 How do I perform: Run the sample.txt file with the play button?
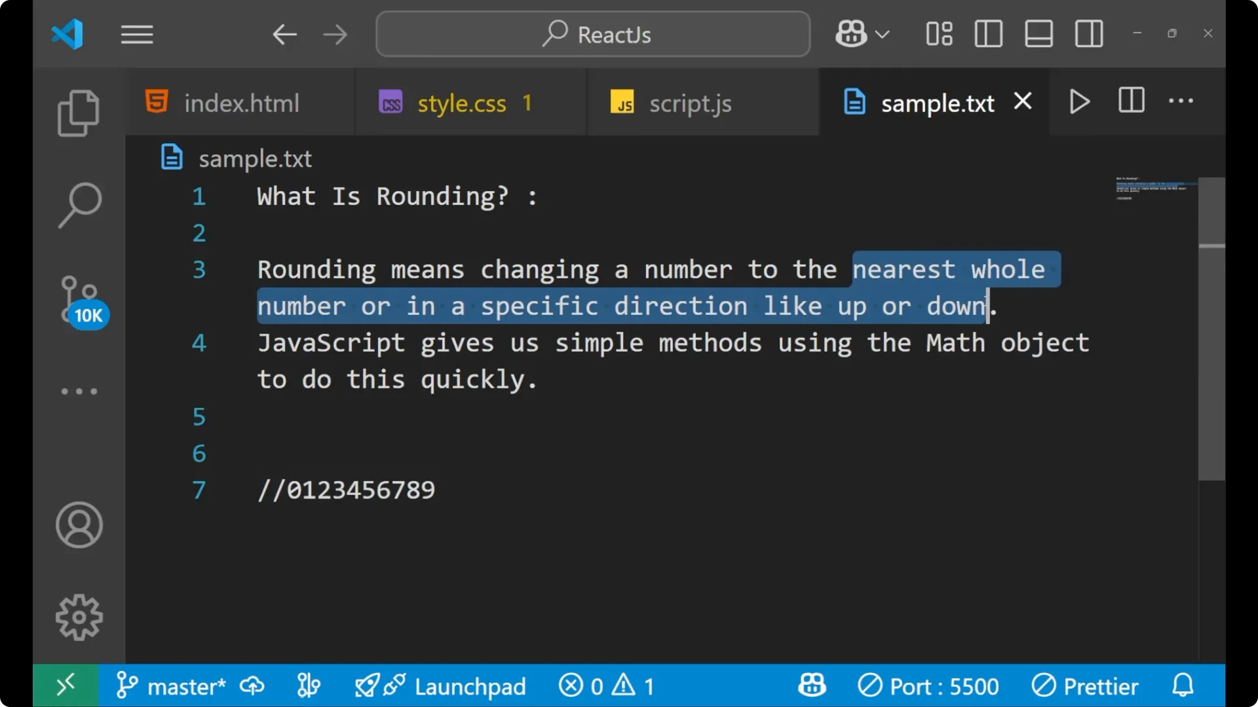[1078, 101]
